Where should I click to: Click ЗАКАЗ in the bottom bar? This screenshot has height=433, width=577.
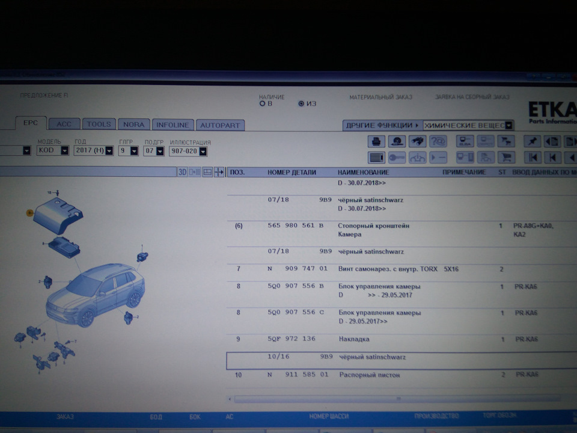[65, 416]
